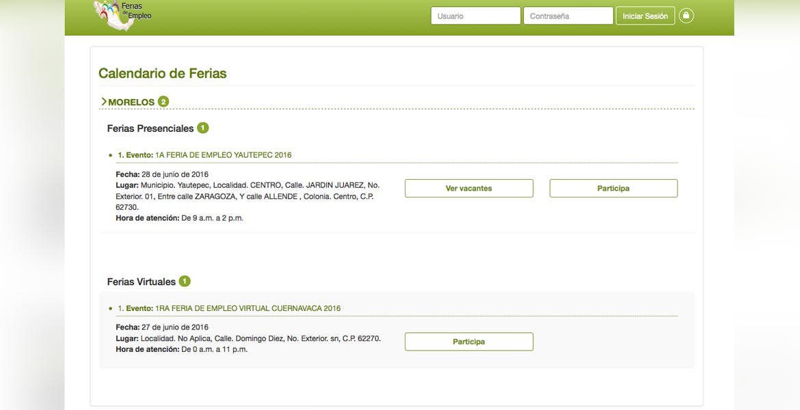The image size is (800, 410).
Task: Click Participa for the virtual Cuernavaca fair
Action: pos(468,342)
